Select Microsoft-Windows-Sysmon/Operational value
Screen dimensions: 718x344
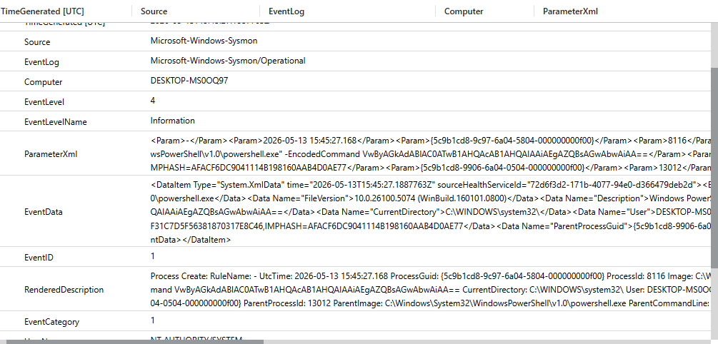(x=228, y=61)
